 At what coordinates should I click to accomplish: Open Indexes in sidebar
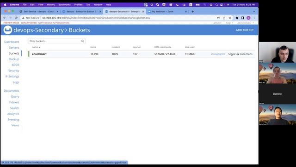(14, 102)
